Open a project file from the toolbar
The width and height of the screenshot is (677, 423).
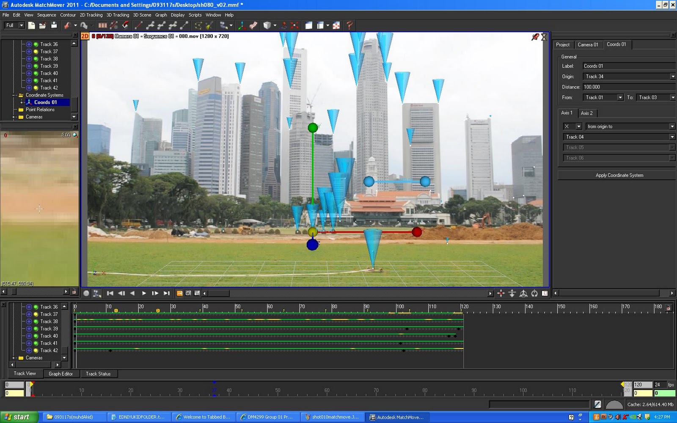pos(43,25)
